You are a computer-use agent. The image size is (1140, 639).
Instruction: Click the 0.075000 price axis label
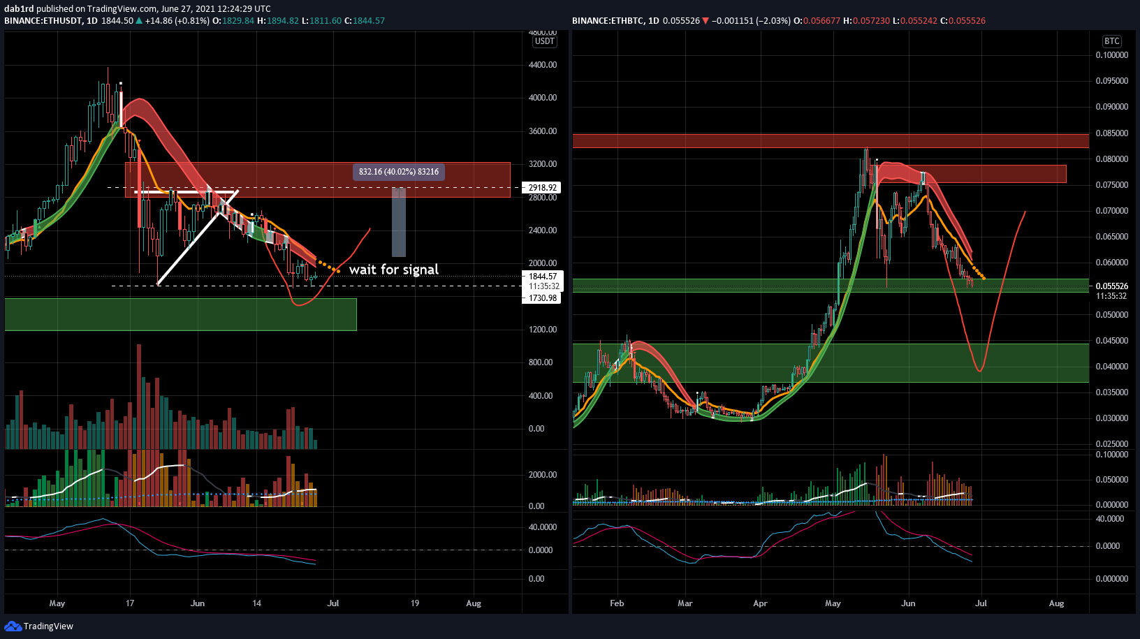point(1111,185)
